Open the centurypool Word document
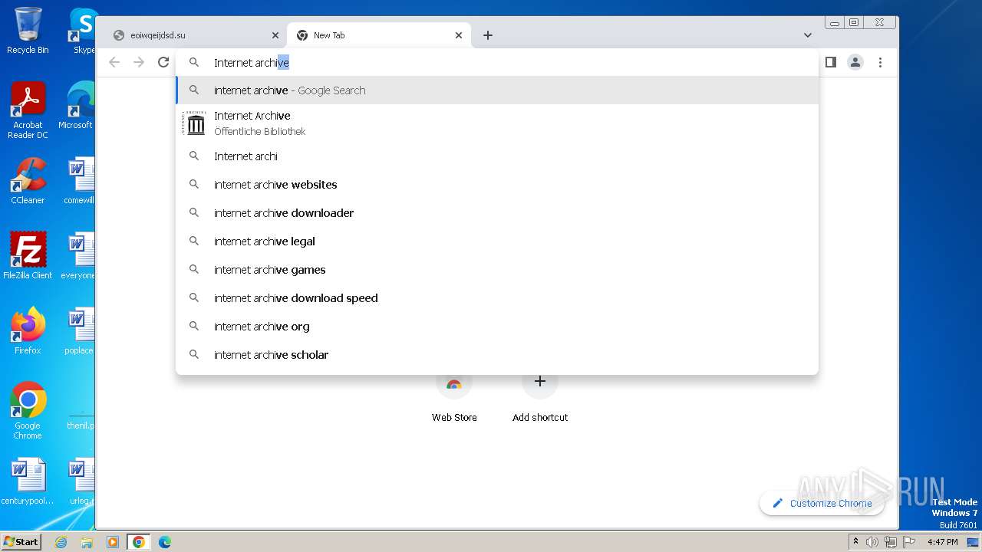Image resolution: width=982 pixels, height=552 pixels. click(x=28, y=481)
